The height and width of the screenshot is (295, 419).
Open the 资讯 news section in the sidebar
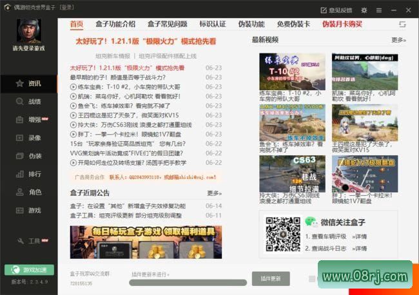[x=28, y=84]
